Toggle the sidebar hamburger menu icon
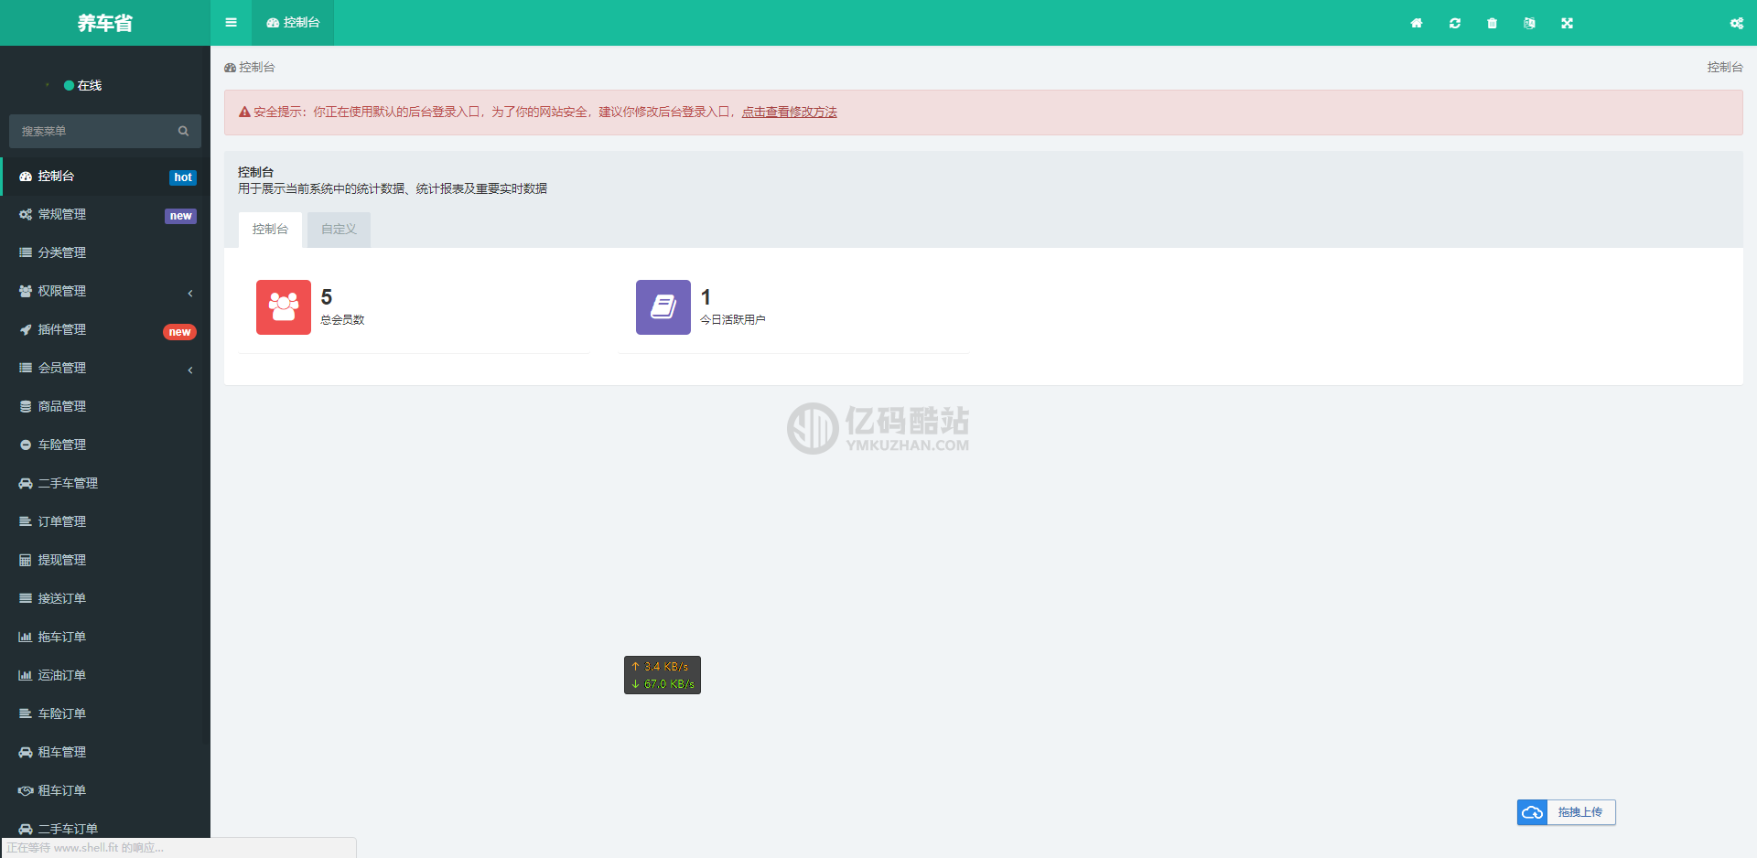Viewport: 1757px width, 858px height. tap(231, 23)
